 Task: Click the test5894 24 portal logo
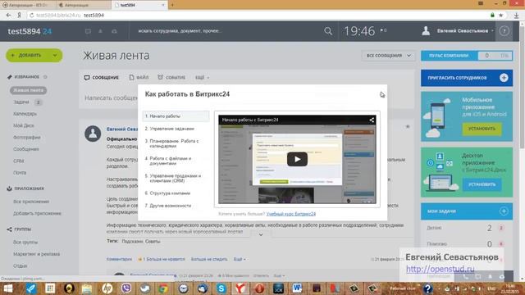tap(30, 31)
